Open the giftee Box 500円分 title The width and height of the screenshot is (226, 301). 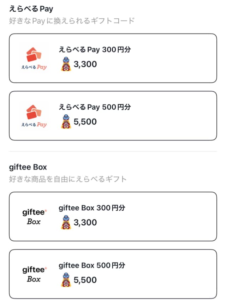(x=92, y=265)
